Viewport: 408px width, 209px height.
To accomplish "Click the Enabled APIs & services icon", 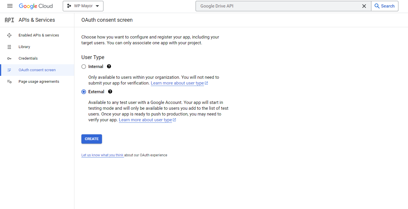I will (9, 35).
